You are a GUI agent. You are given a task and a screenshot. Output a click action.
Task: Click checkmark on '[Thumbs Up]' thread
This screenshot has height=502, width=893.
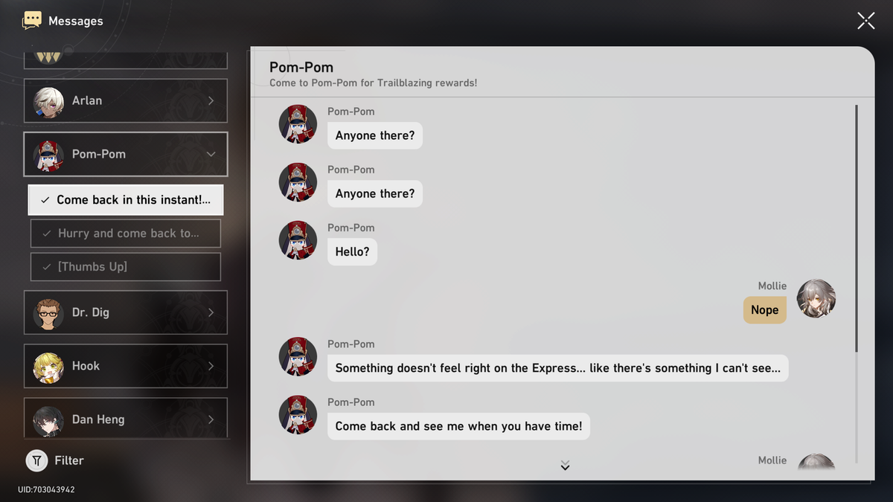click(47, 267)
